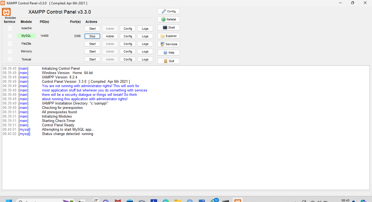Click the FileZilla module name
This screenshot has height=202, width=372.
pyautogui.click(x=26, y=44)
